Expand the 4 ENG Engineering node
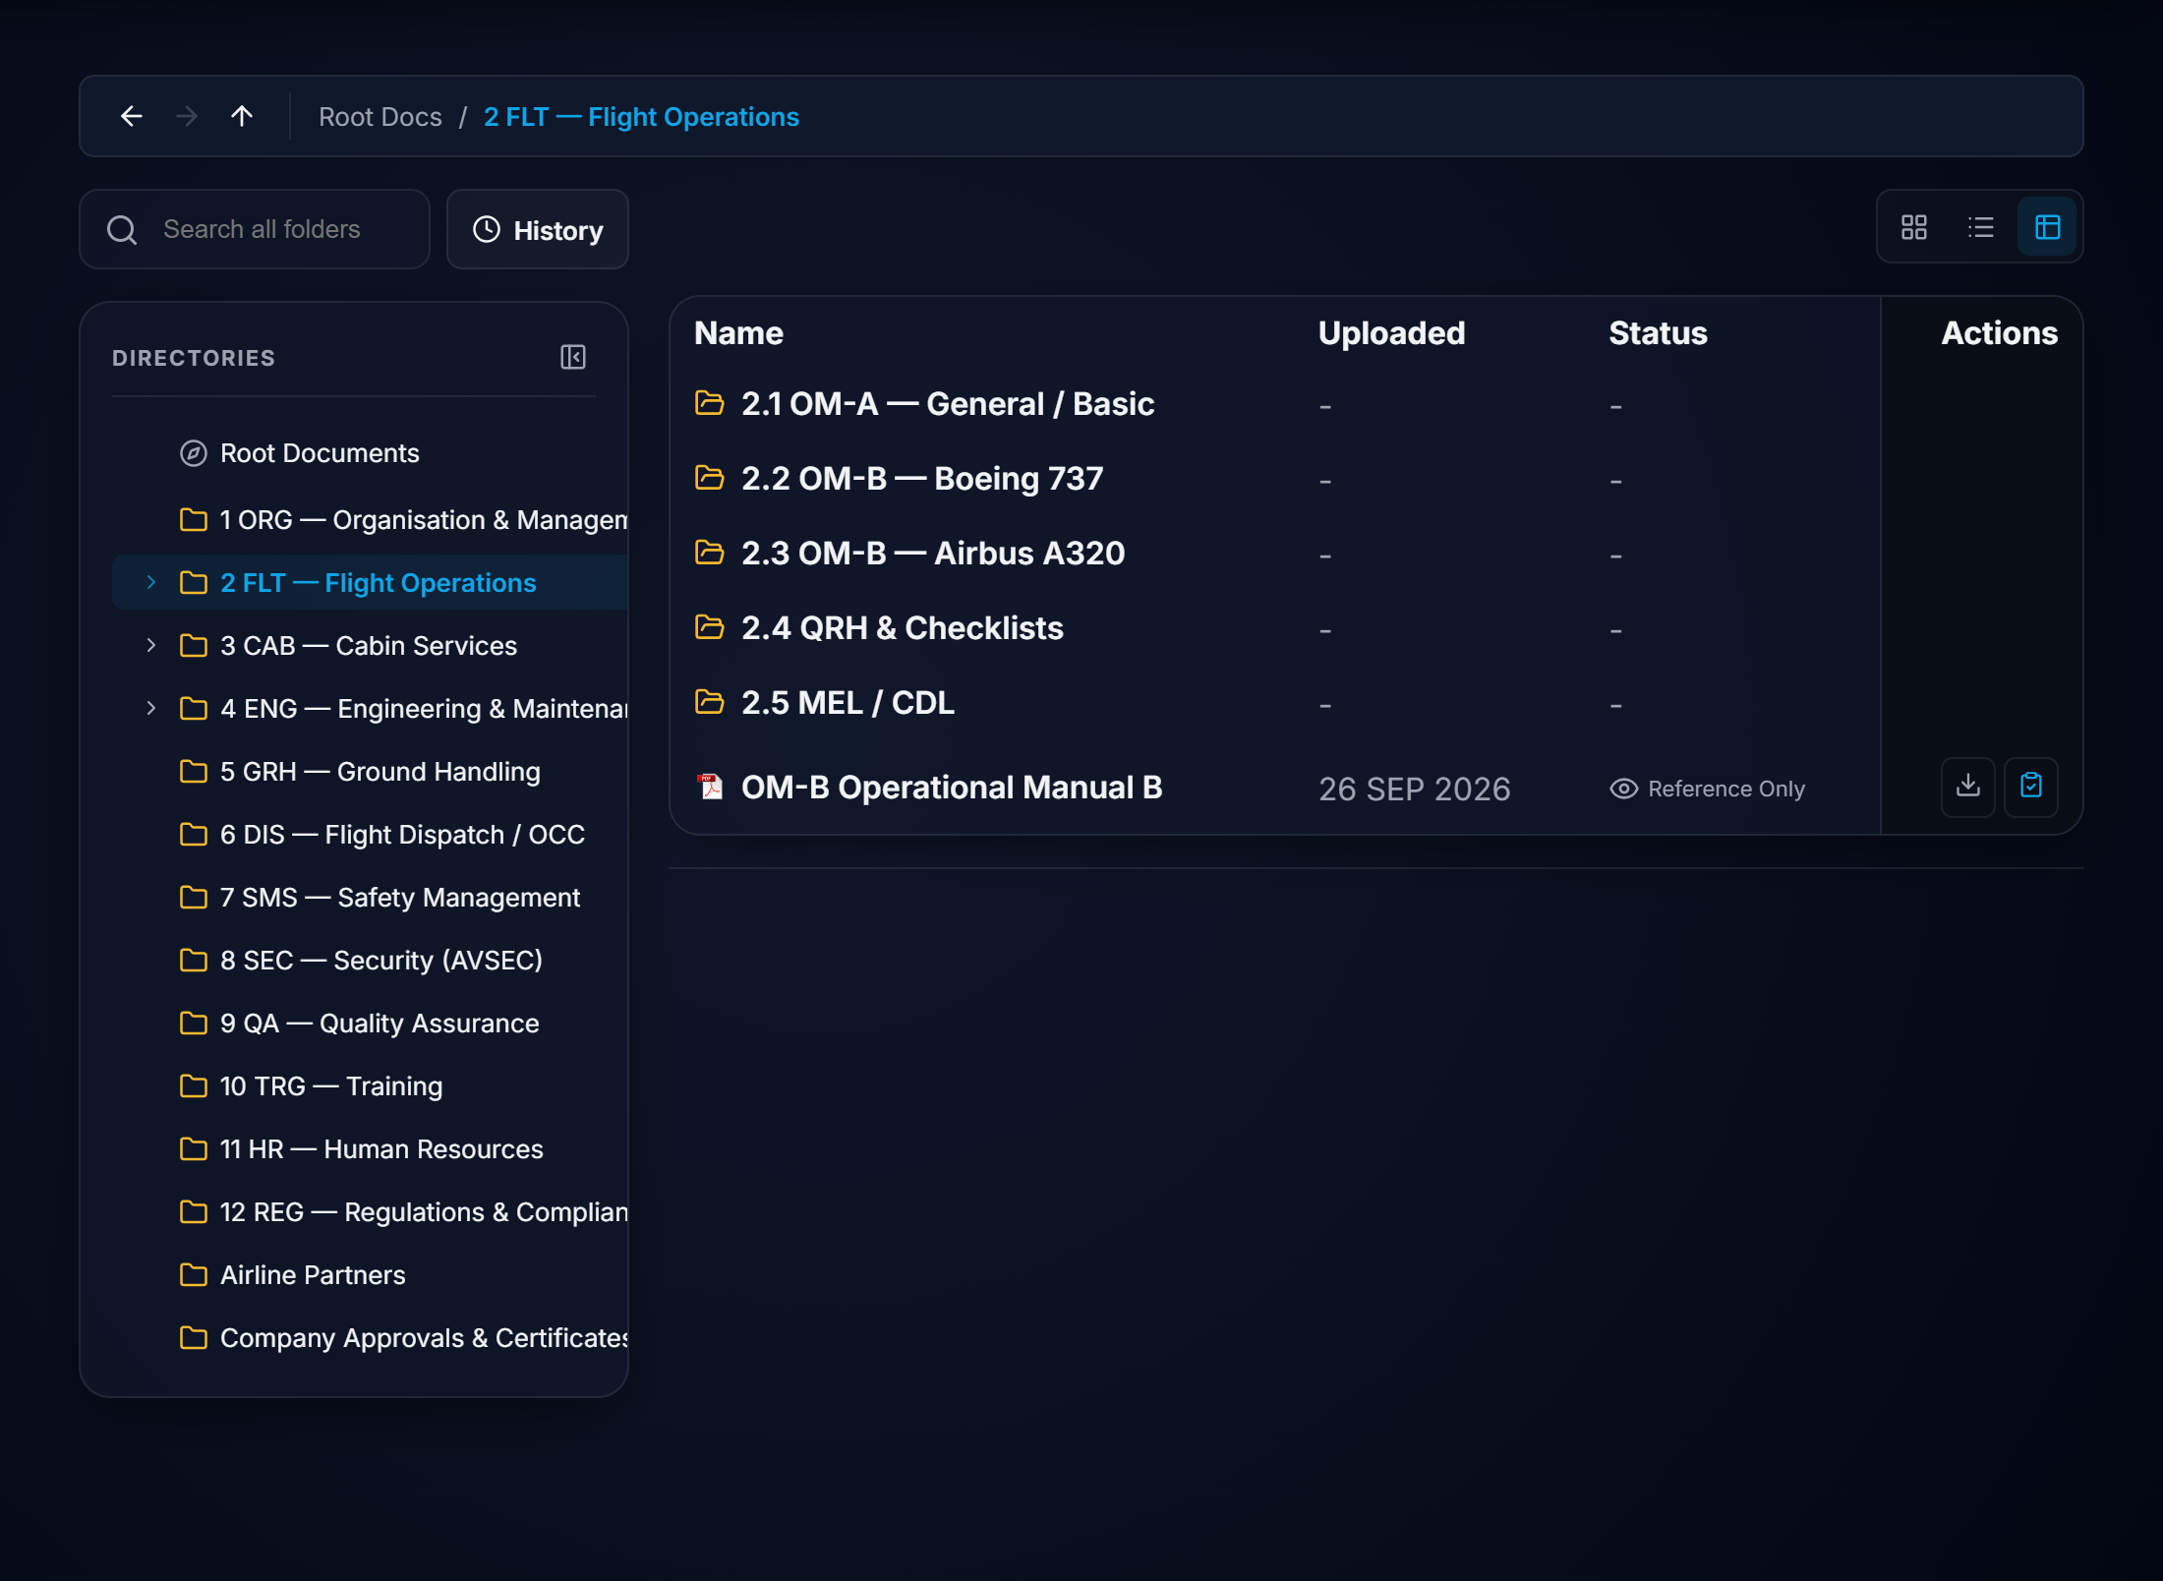 point(150,708)
